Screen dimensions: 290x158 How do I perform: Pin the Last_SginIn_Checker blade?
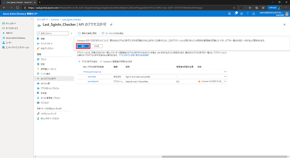coord(111,24)
